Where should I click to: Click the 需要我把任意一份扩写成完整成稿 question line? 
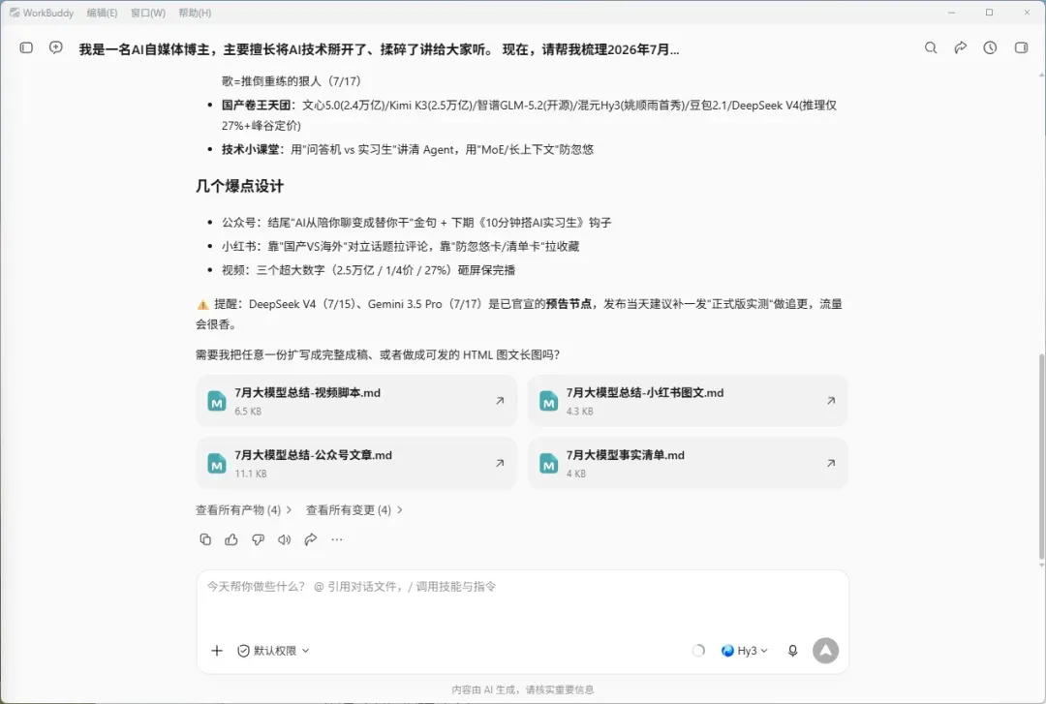tap(378, 354)
